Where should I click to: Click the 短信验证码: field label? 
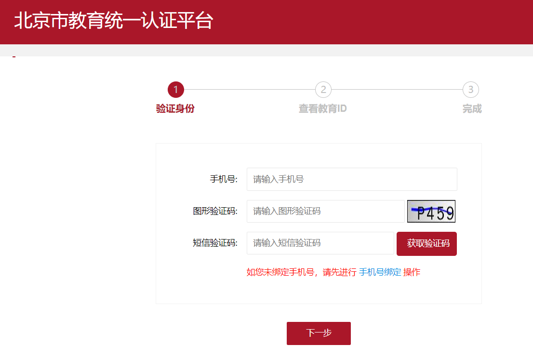215,243
